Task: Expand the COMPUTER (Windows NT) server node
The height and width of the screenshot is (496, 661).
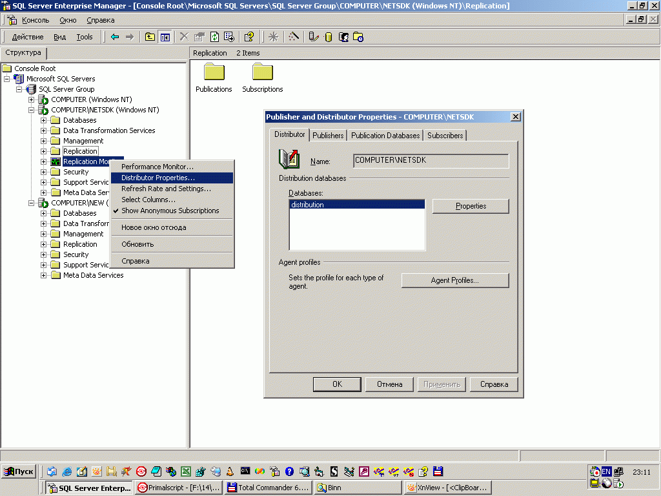Action: (x=31, y=100)
